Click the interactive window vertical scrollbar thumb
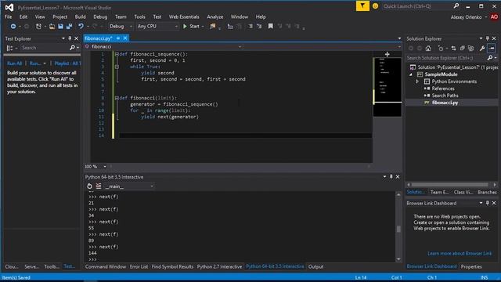This screenshot has width=501, height=282. point(398,229)
